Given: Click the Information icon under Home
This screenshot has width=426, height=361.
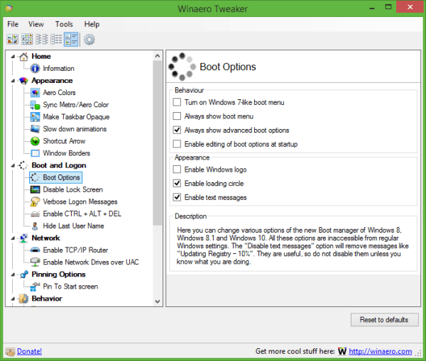Looking at the screenshot, I should 35,69.
